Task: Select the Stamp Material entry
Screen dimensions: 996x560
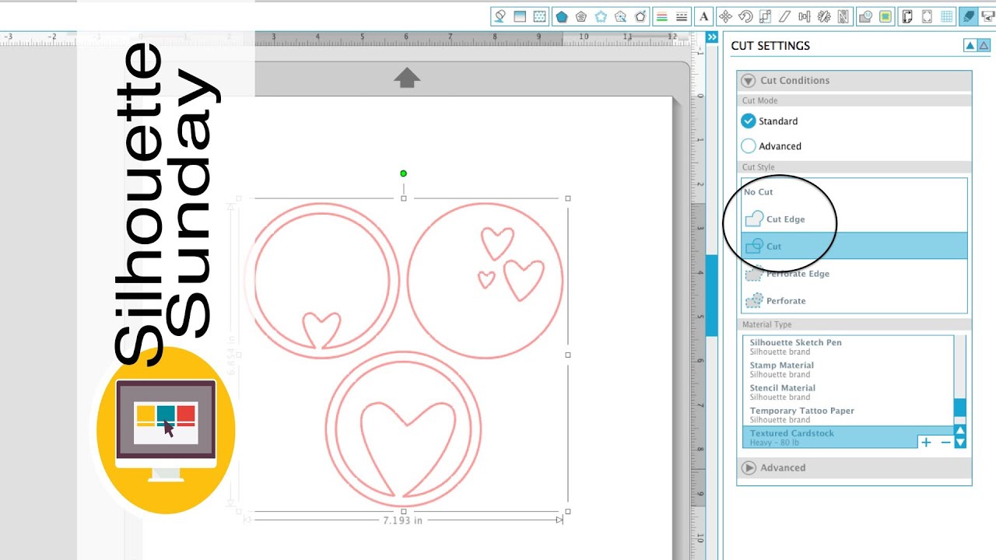Action: [x=848, y=369]
